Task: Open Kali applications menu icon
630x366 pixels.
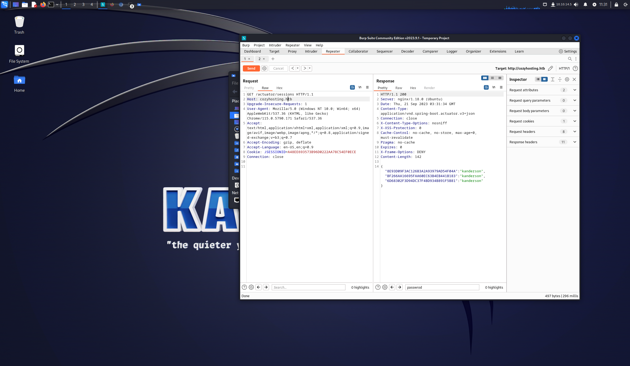Action: (x=5, y=5)
